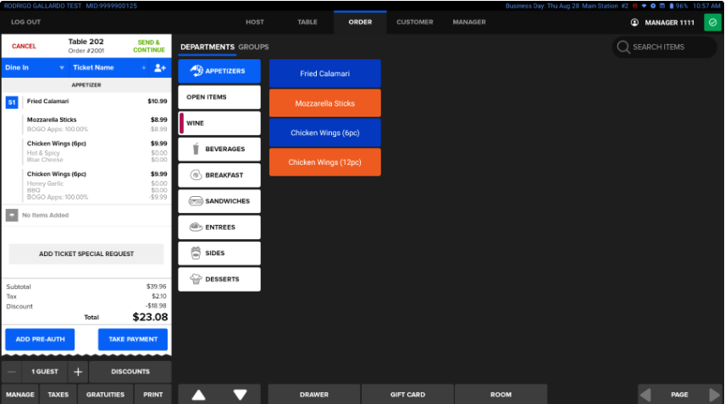Screen dimensions: 725x404
Task: Select Chicken Wings line with Honey Garlic
Action: [97, 185]
